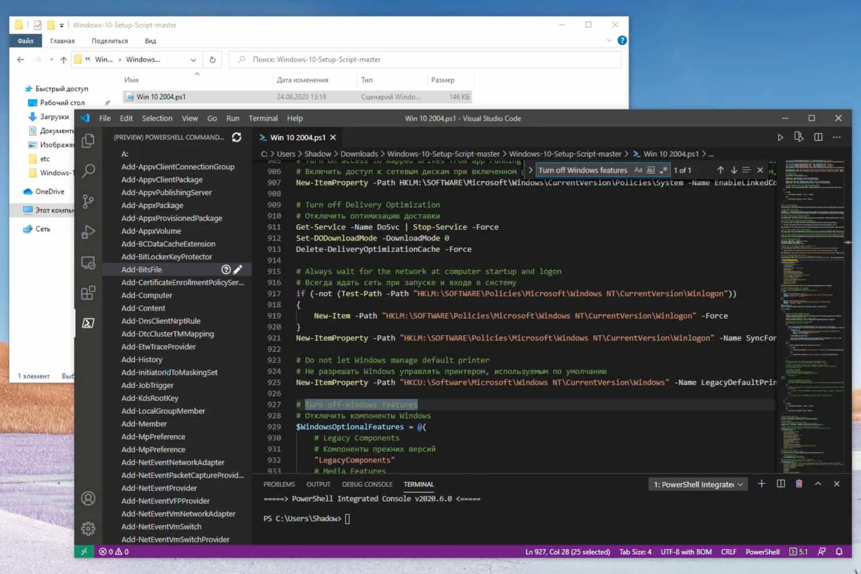Navigate to Downloads via the breadcrumb
Viewport: 861px width, 574px height.
[359, 154]
